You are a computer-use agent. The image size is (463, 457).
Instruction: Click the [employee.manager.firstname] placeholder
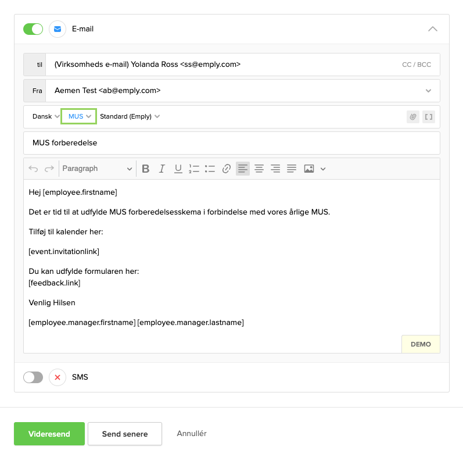pyautogui.click(x=82, y=323)
